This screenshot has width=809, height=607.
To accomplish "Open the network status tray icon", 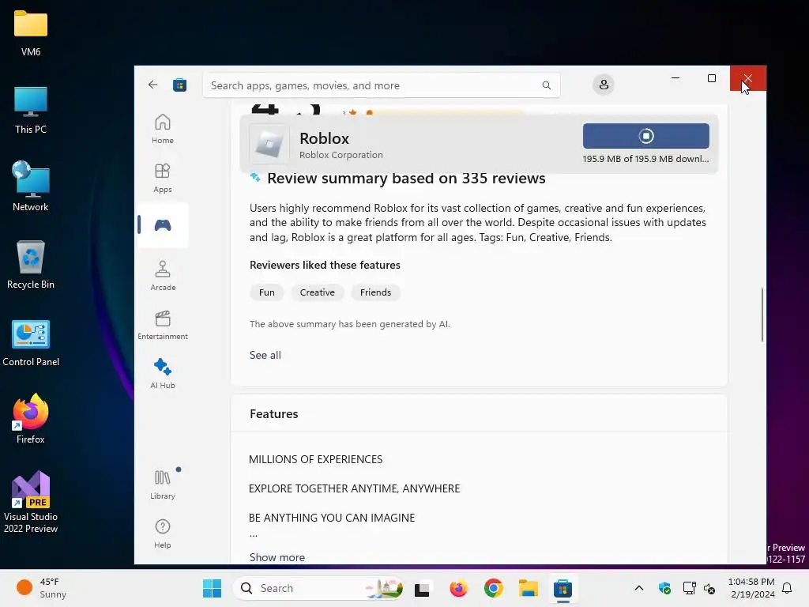I will [689, 588].
